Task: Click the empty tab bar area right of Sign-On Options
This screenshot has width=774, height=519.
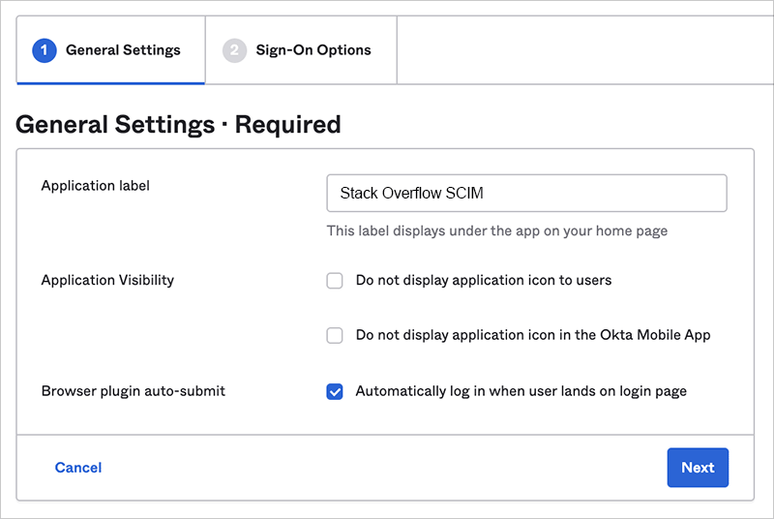Action: point(580,50)
